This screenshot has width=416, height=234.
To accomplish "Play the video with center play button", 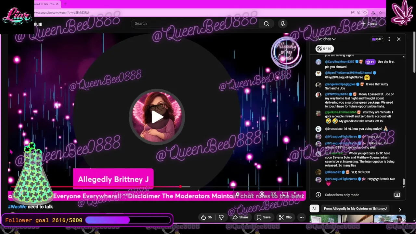I will [157, 117].
